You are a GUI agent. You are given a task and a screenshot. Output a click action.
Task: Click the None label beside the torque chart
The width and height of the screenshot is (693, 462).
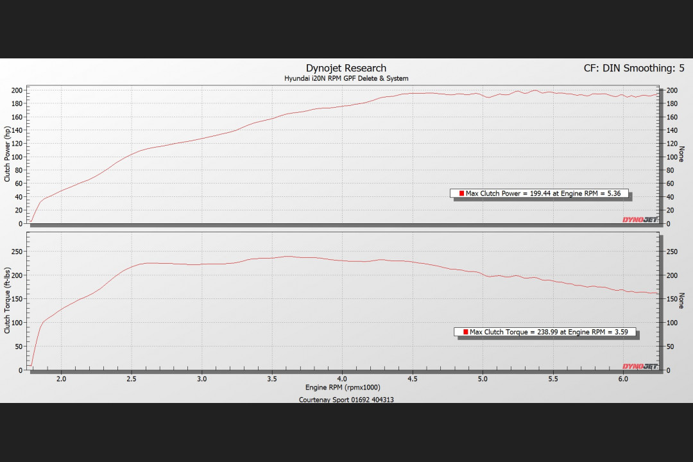(681, 301)
